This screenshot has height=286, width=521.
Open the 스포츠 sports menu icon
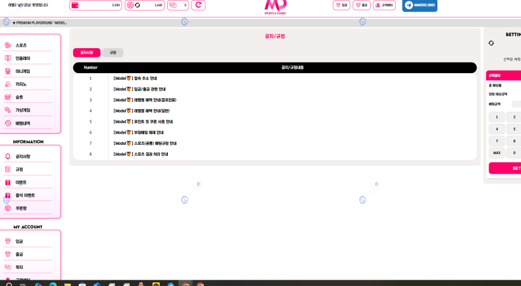pos(8,46)
